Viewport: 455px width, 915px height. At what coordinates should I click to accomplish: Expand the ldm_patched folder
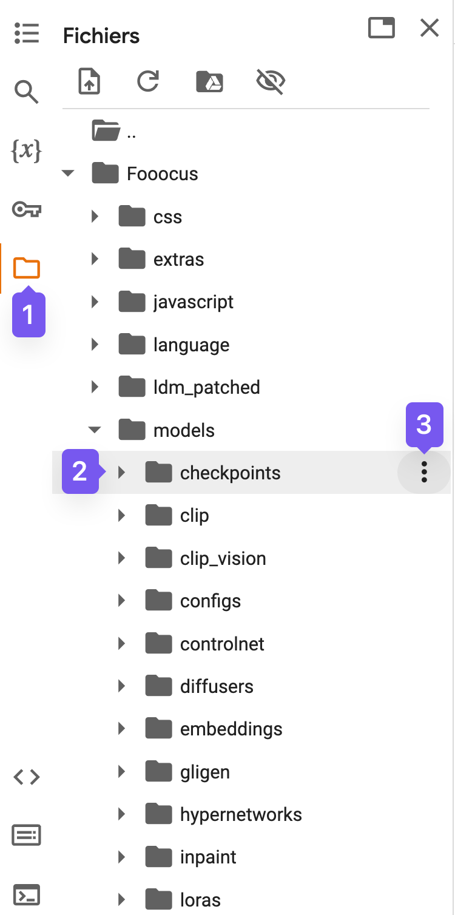point(95,387)
